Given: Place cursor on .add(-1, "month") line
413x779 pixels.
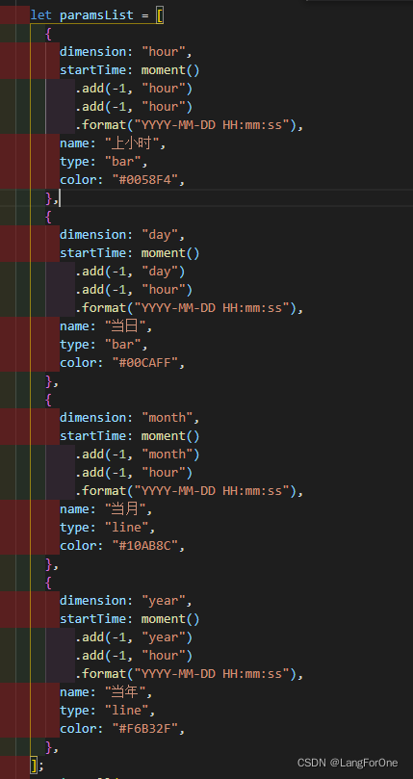Looking at the screenshot, I should 138,454.
